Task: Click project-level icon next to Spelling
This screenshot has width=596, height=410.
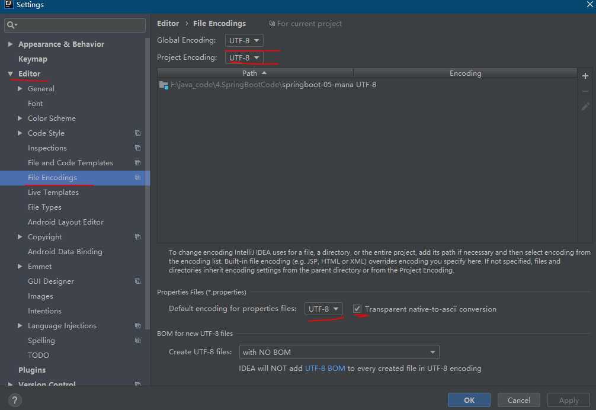Action: point(137,341)
